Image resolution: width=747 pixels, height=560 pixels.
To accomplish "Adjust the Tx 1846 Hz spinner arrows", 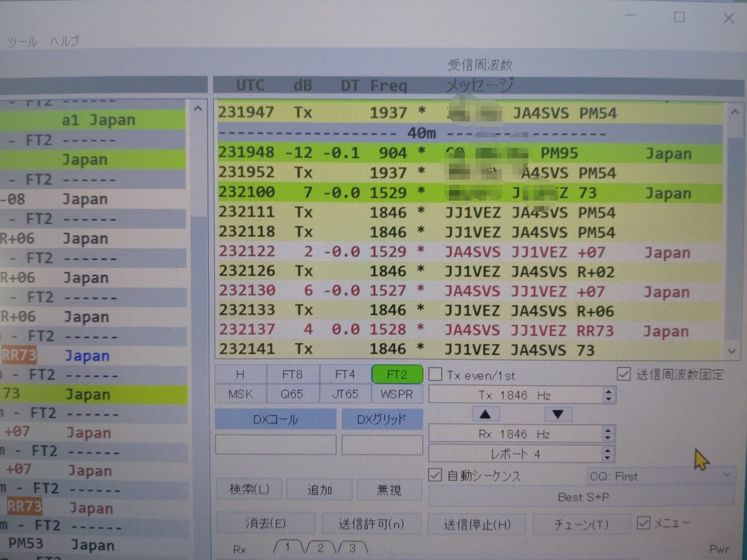I will (x=609, y=395).
